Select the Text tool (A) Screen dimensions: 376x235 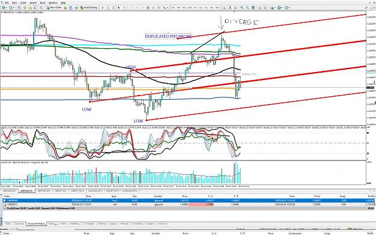(153, 8)
